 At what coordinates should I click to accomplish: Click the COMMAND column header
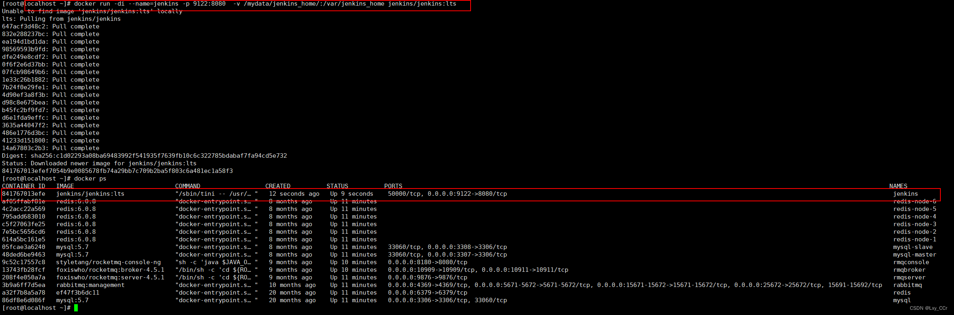188,186
